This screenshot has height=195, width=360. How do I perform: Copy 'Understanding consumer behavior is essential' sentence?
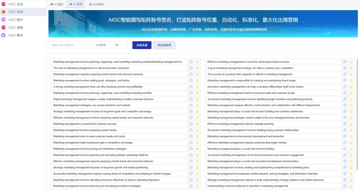pyautogui.click(x=345, y=186)
